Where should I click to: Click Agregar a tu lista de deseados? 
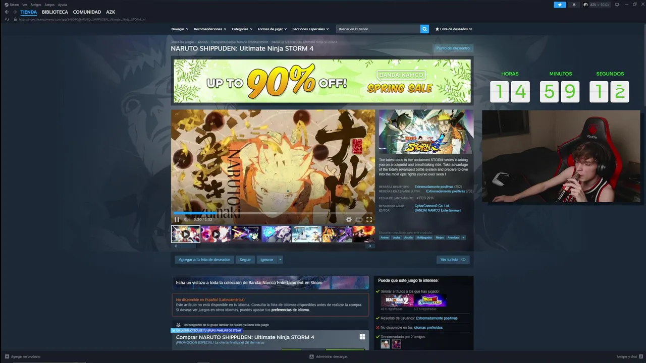tap(204, 260)
